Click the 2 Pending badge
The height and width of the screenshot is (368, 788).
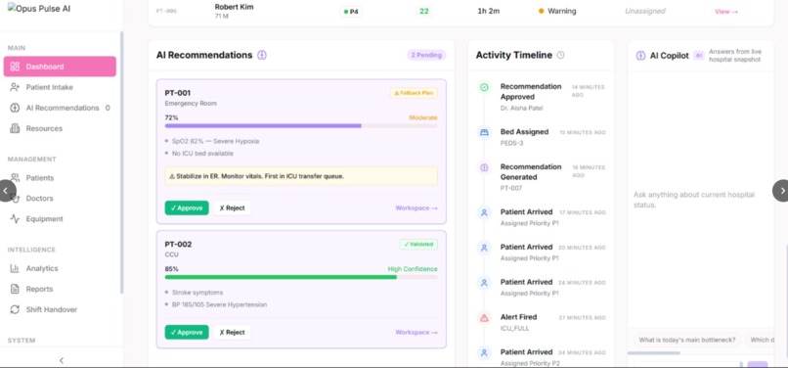(426, 55)
